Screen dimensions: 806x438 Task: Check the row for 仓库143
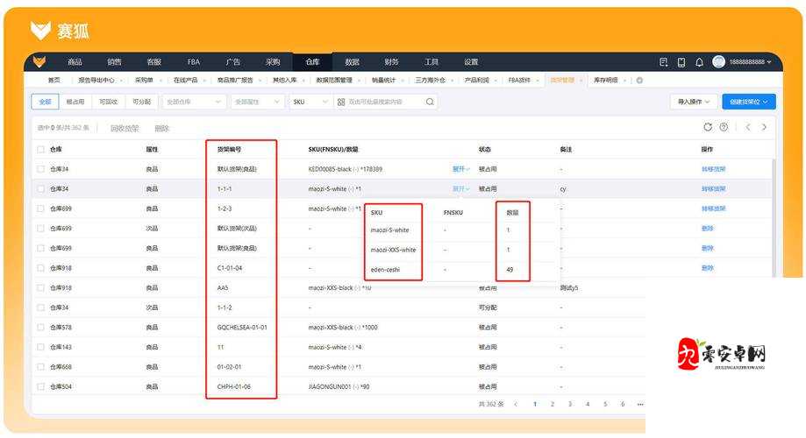[x=40, y=347]
